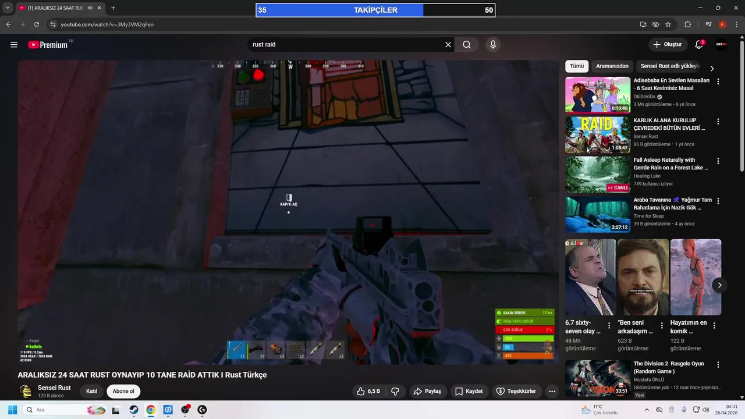Open options for The Division 2 video
This screenshot has height=419, width=745.
coord(718,365)
